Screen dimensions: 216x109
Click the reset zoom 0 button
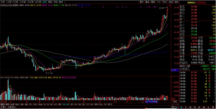tap(178, 104)
